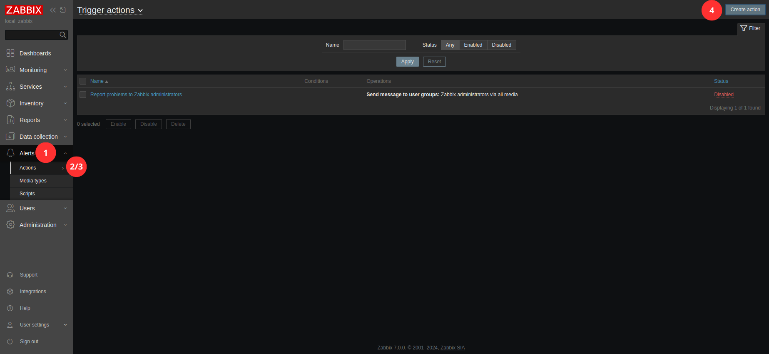Click the Filter funnel icon
This screenshot has width=769, height=354.
744,28
